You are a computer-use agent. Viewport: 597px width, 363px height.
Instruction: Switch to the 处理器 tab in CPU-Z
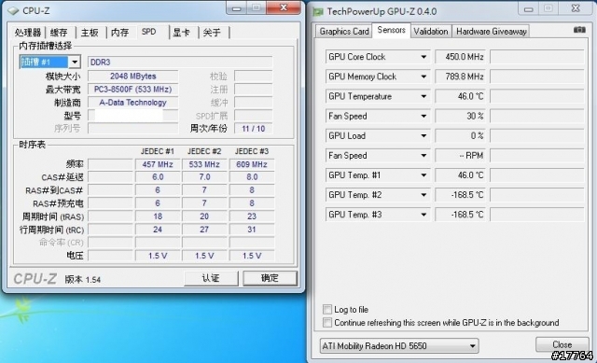click(x=28, y=33)
